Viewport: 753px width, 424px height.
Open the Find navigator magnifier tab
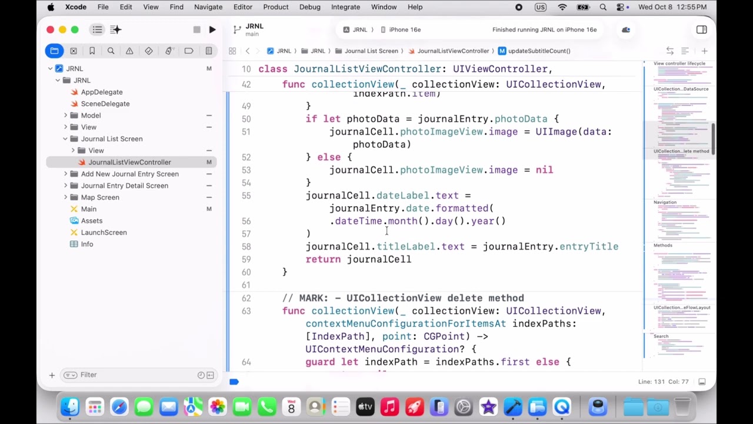pyautogui.click(x=111, y=51)
